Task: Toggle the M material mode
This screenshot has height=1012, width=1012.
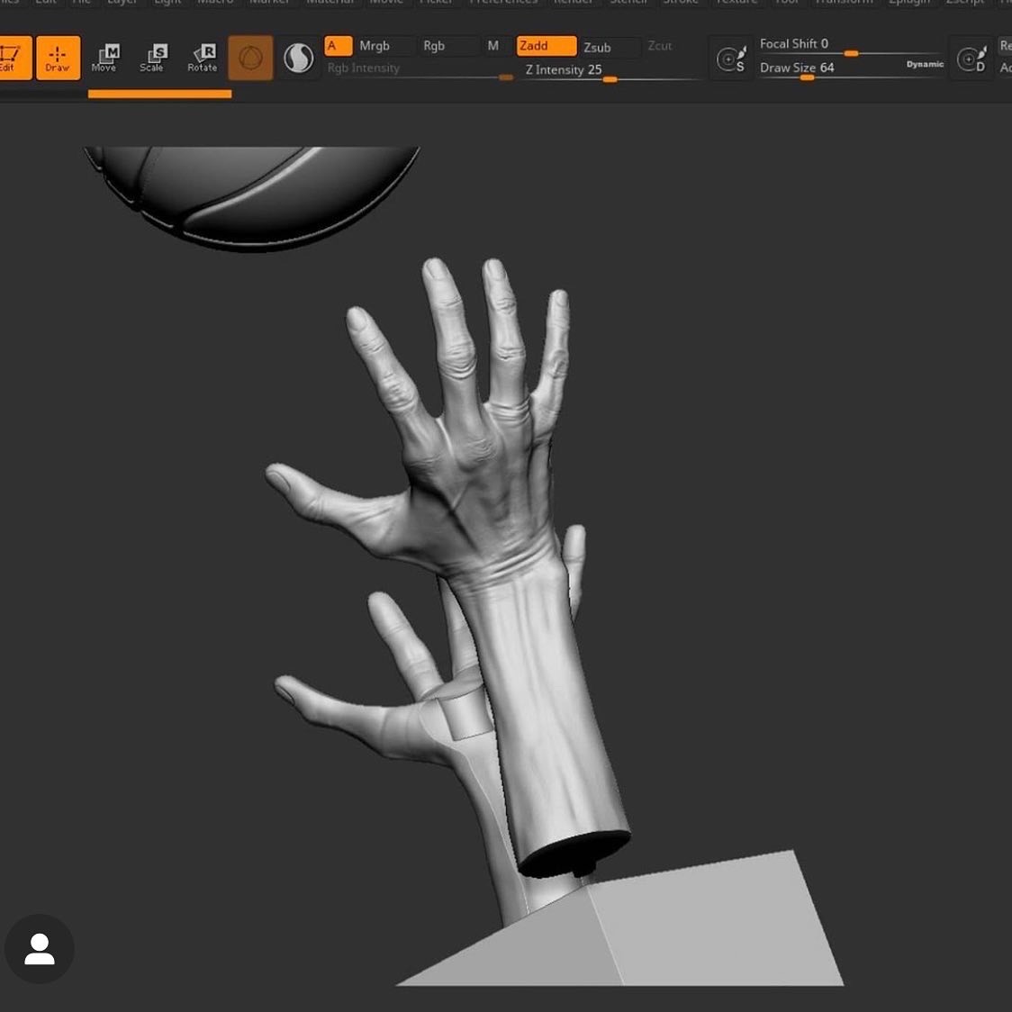Action: click(x=492, y=46)
